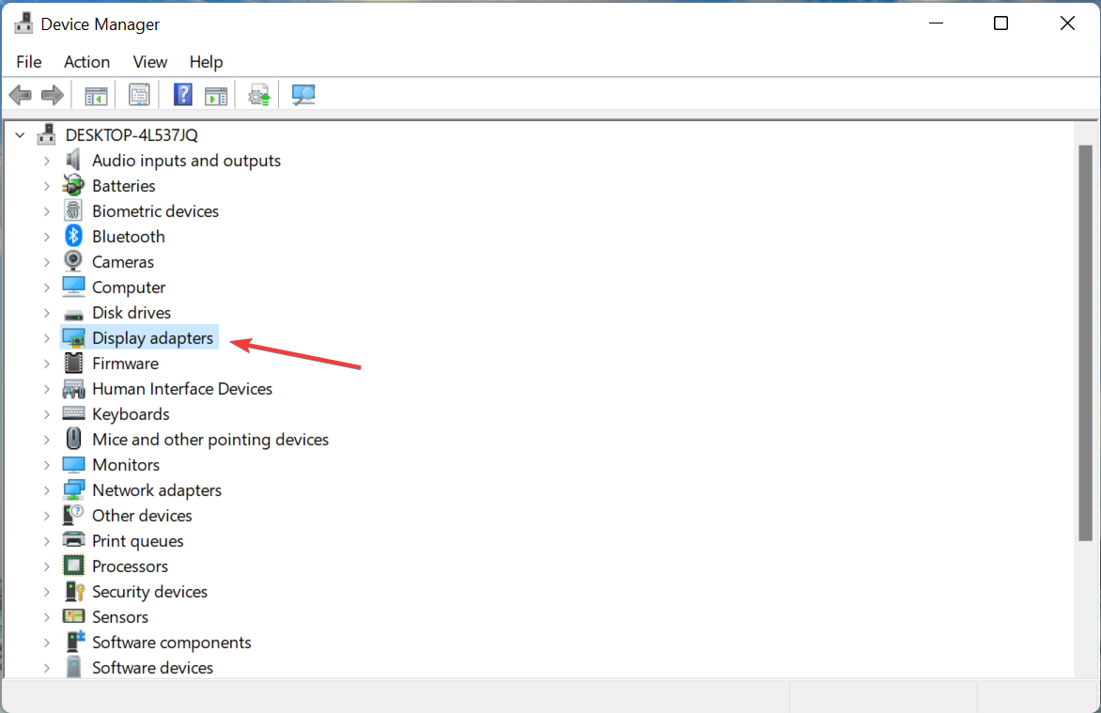Open the Help menu
The width and height of the screenshot is (1101, 713).
pyautogui.click(x=206, y=62)
